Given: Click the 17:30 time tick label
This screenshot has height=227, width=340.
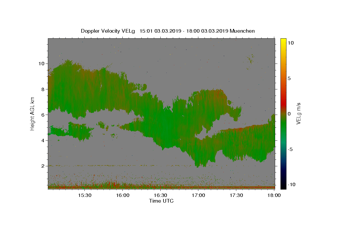Looking at the screenshot, I should click(236, 195).
